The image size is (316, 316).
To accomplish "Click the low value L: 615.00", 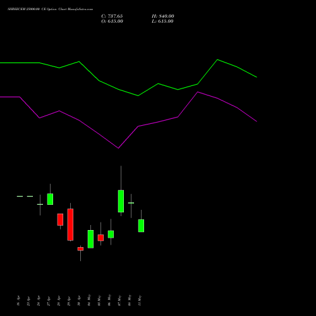I will 162,21.
